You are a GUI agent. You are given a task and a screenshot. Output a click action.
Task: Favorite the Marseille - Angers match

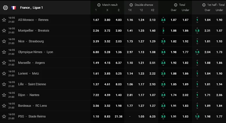coord(4,63)
